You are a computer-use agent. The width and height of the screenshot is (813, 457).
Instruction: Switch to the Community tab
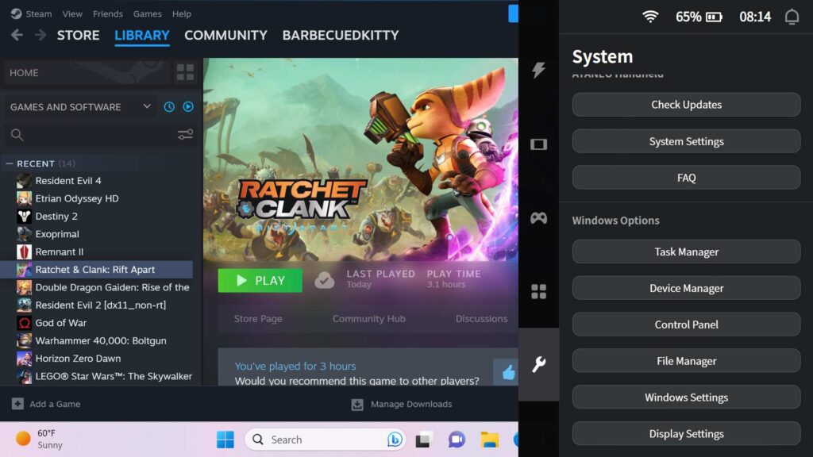point(225,36)
